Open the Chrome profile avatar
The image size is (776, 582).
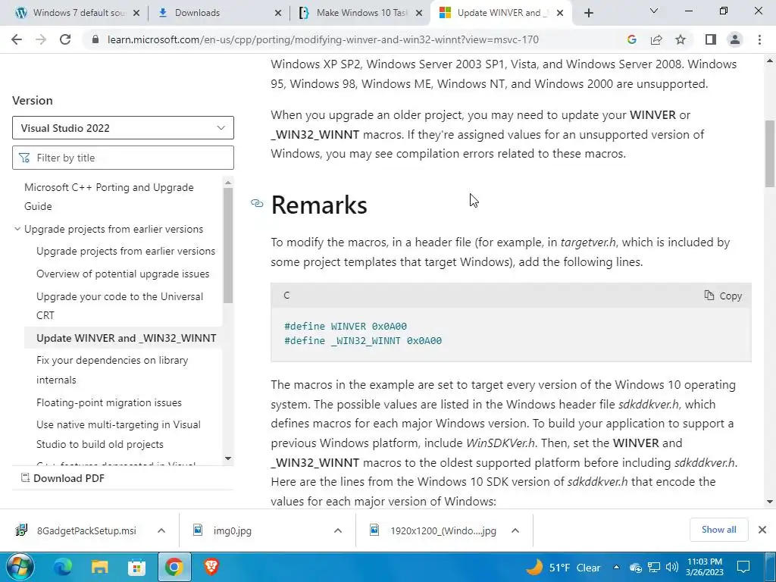735,39
